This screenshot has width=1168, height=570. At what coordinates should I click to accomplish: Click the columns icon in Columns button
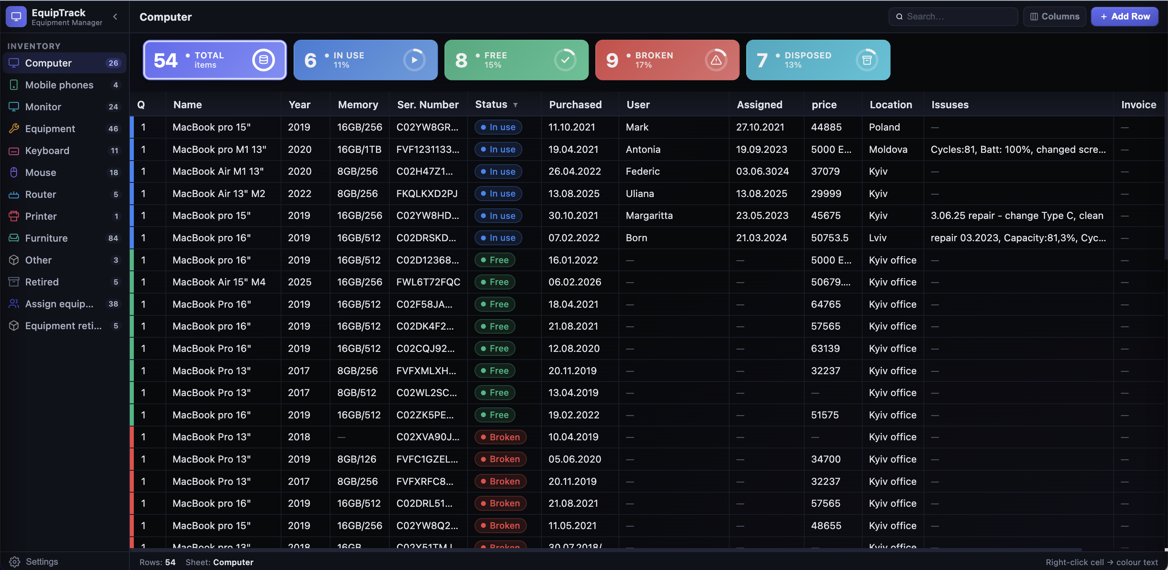point(1034,17)
